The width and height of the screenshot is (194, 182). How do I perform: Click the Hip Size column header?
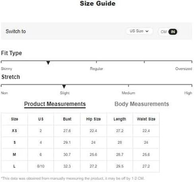coord(93,119)
